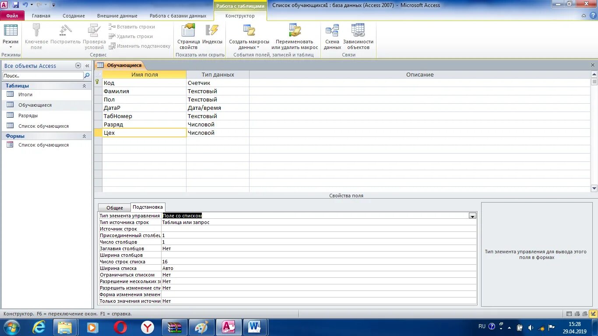Switch to the Общие field properties tab
598x336 pixels.
pyautogui.click(x=115, y=208)
